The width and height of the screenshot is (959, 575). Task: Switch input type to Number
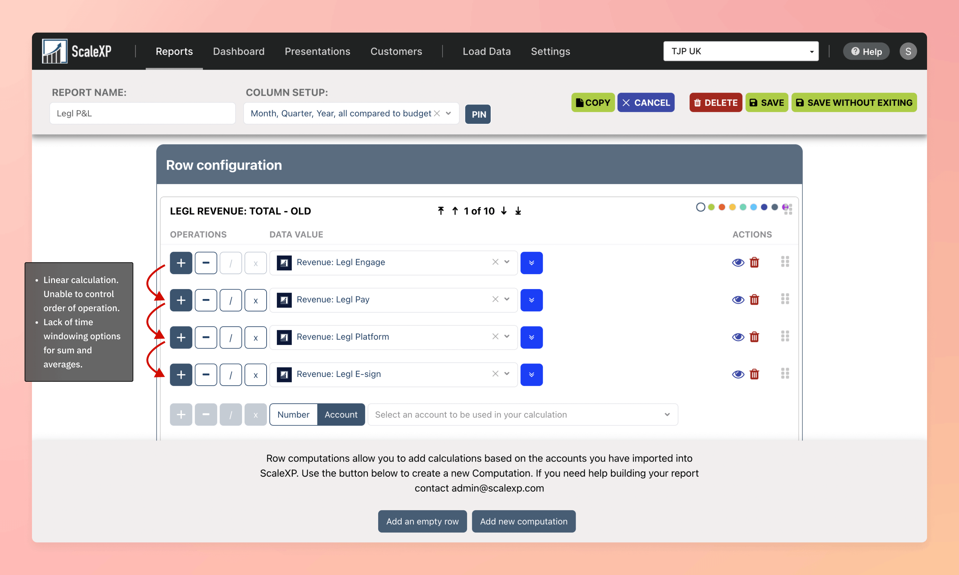293,415
